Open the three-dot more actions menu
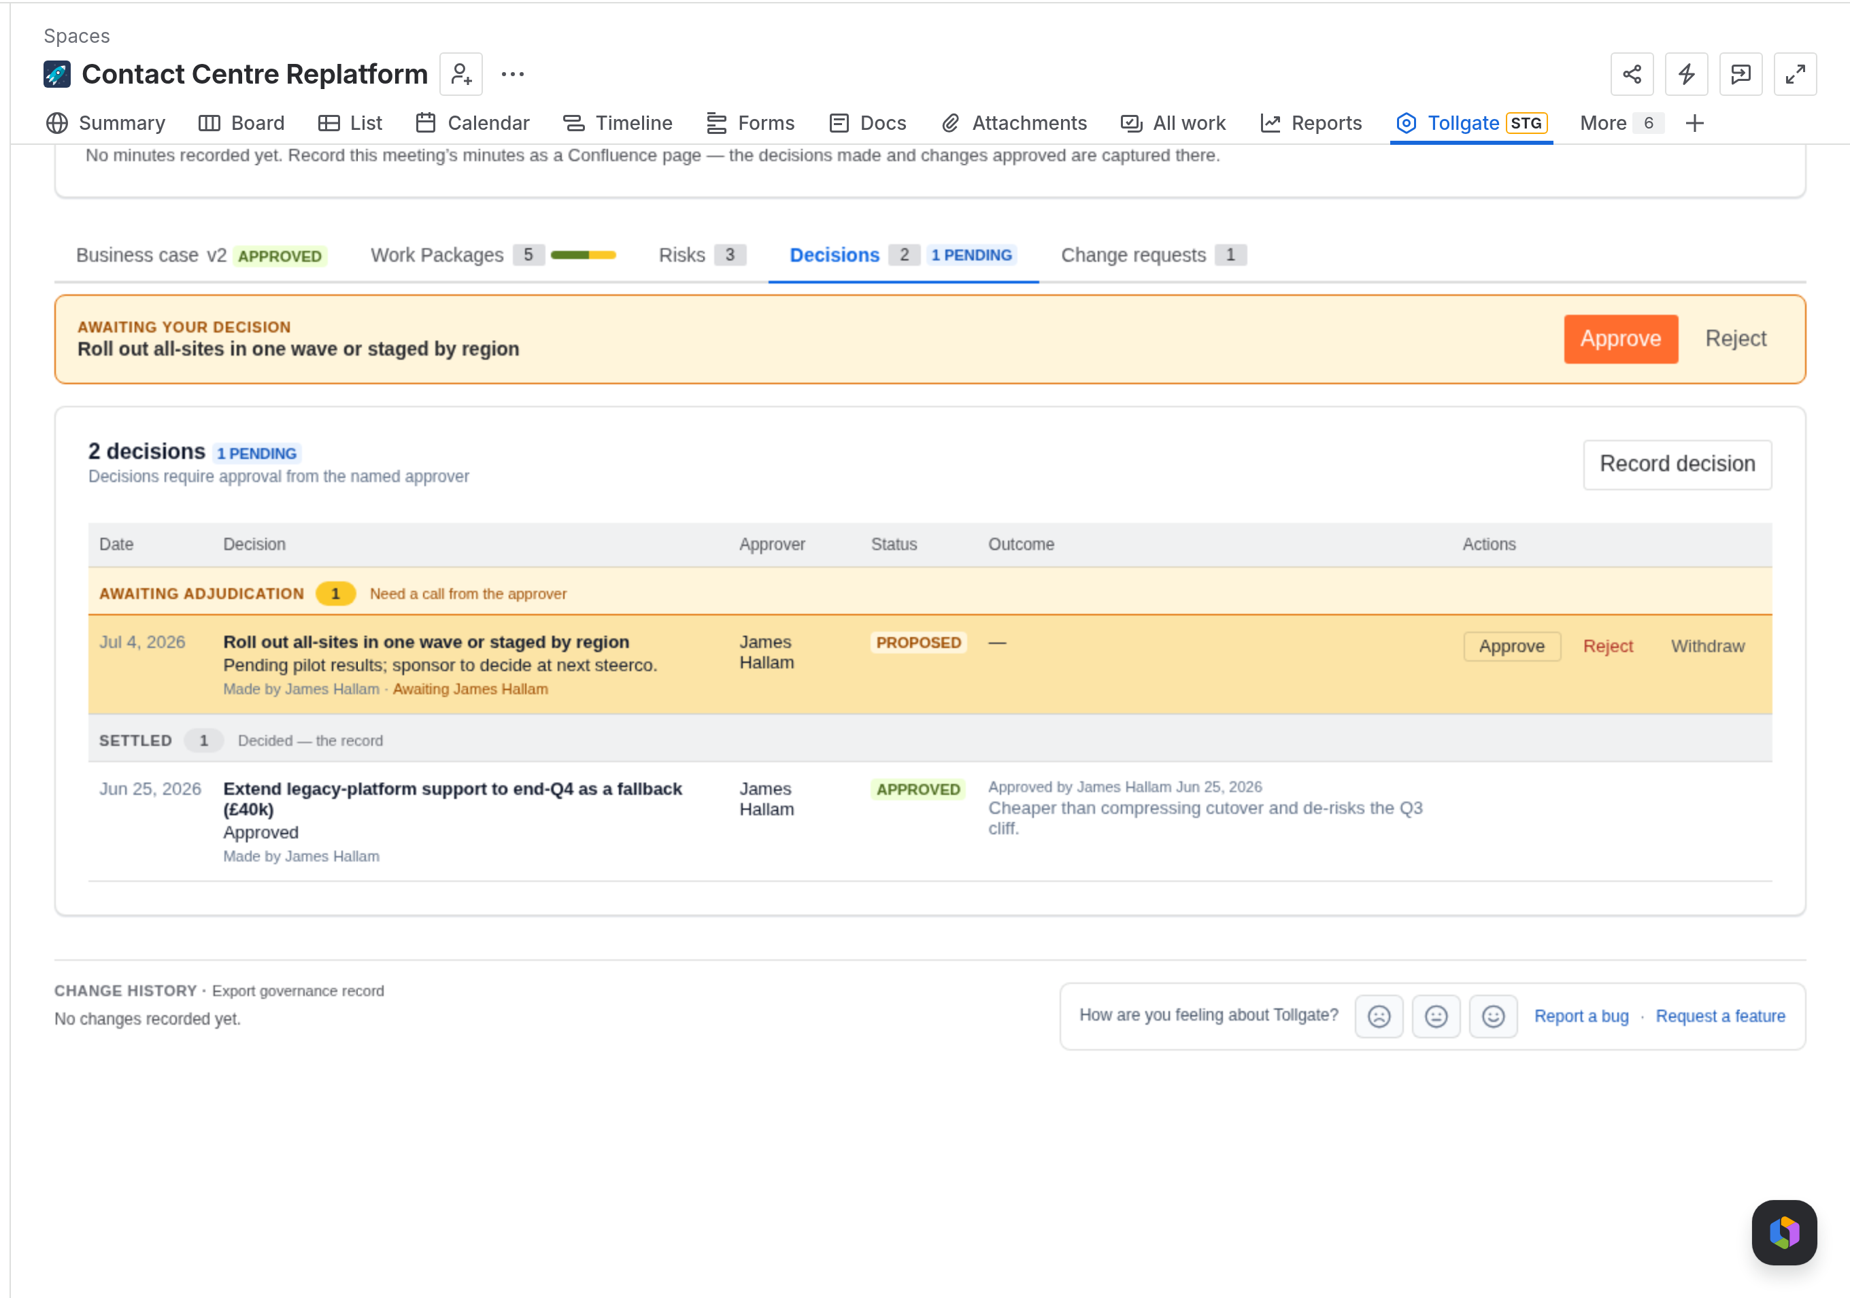 512,74
